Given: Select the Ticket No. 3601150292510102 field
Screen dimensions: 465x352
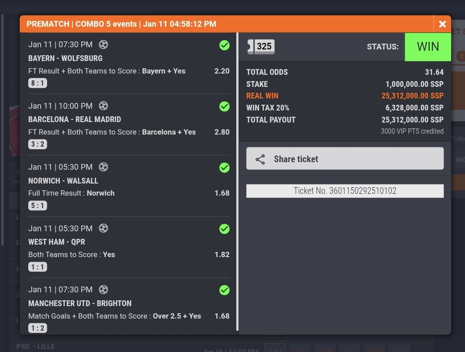Looking at the screenshot, I should coord(345,191).
